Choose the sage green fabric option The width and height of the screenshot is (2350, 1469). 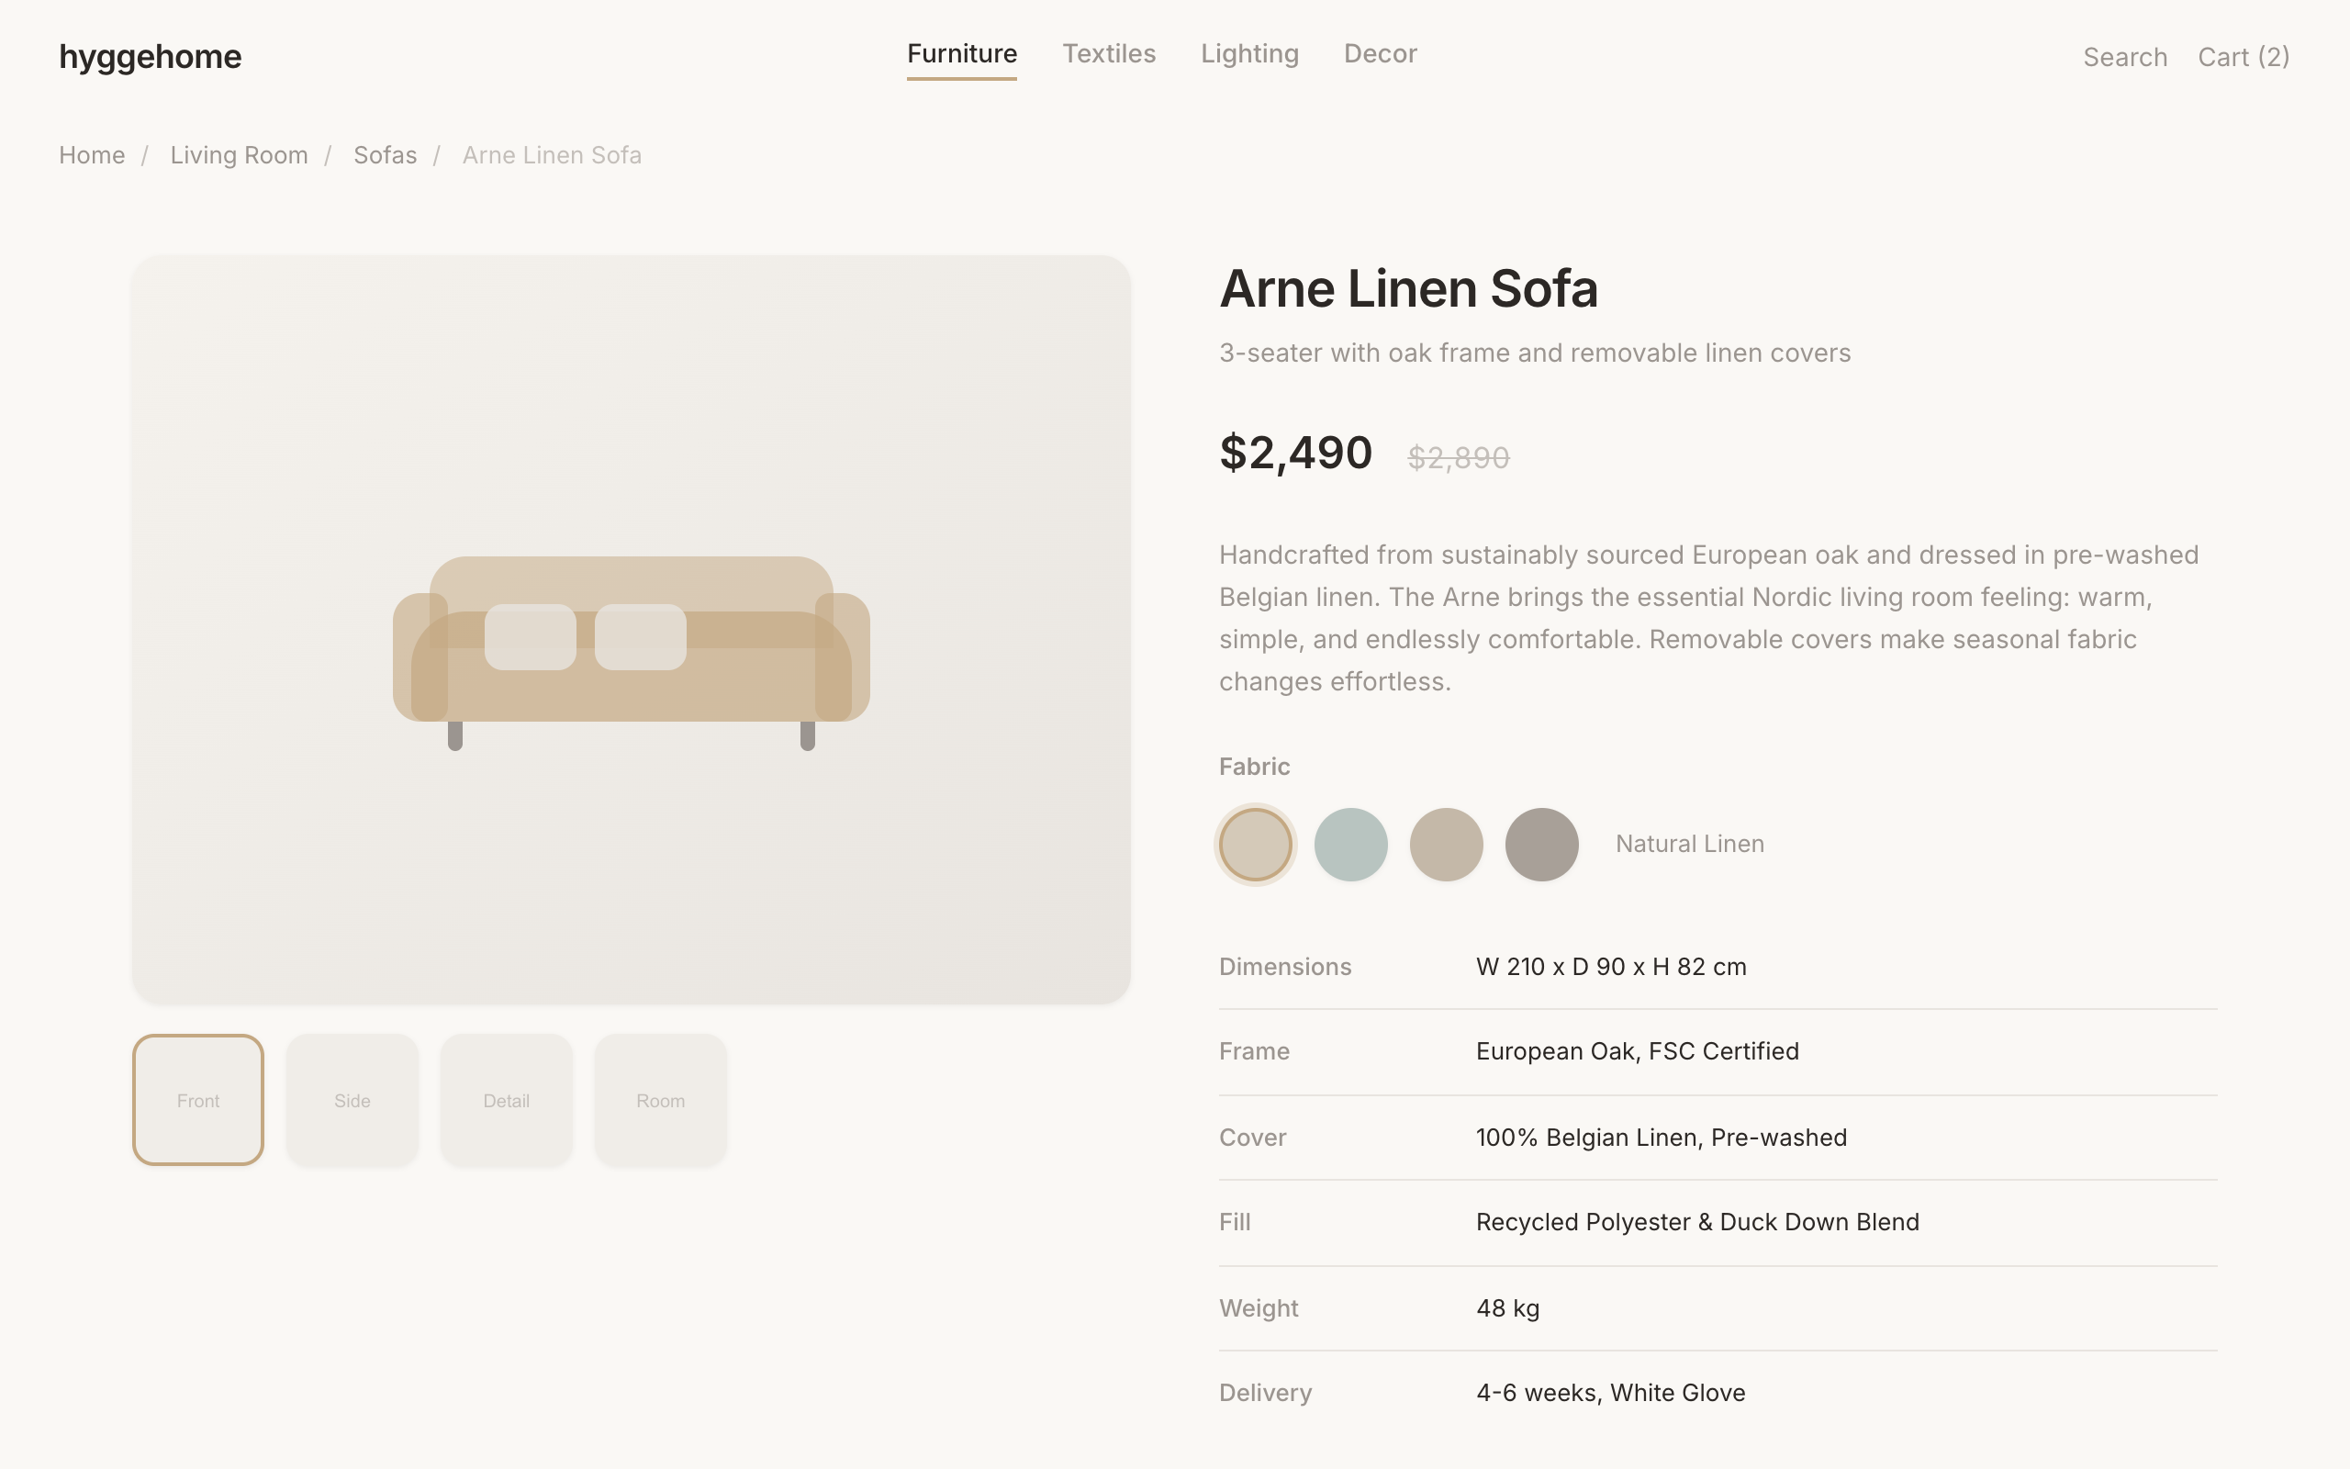click(1349, 845)
